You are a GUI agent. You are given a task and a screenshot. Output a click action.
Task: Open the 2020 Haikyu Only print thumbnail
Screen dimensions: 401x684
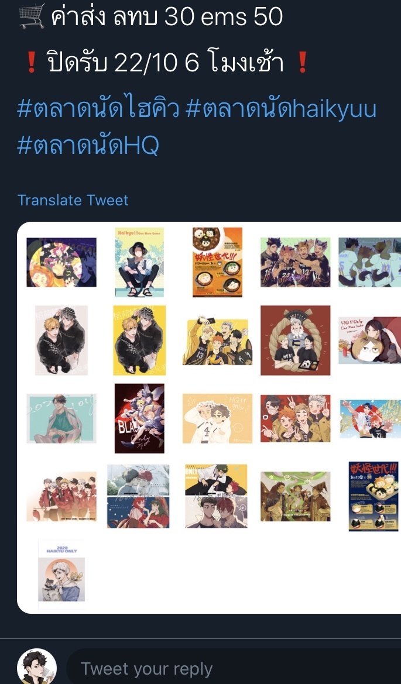61,574
